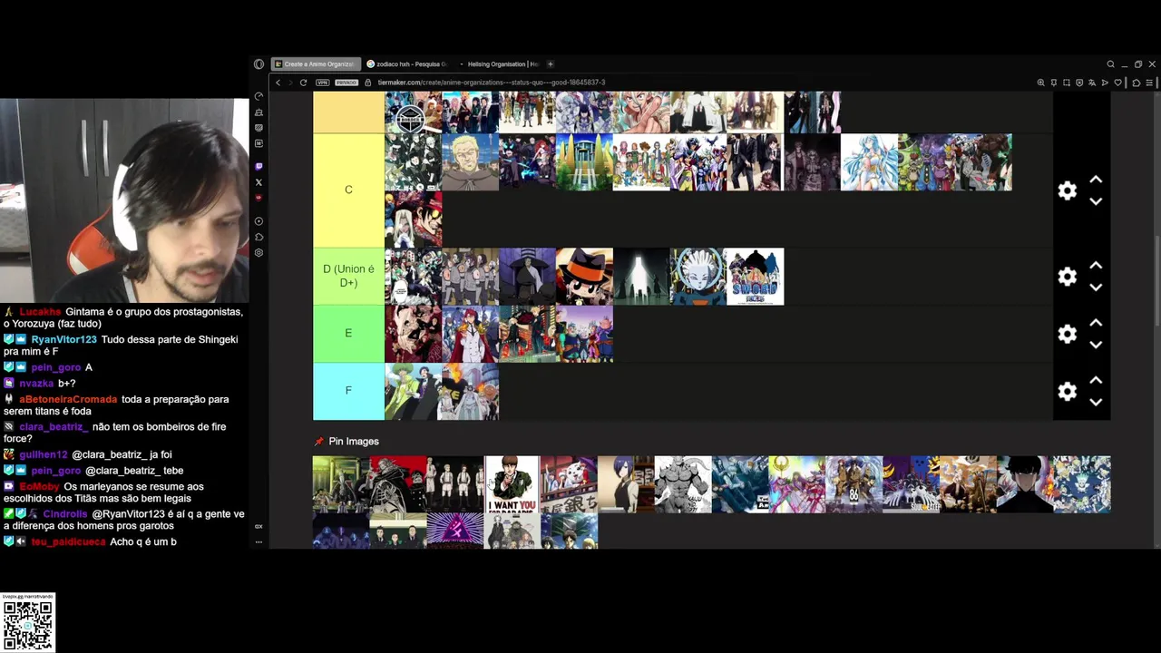Viewport: 1161px width, 653px height.
Task: Click chat username Cindrolis
Action: [65, 514]
